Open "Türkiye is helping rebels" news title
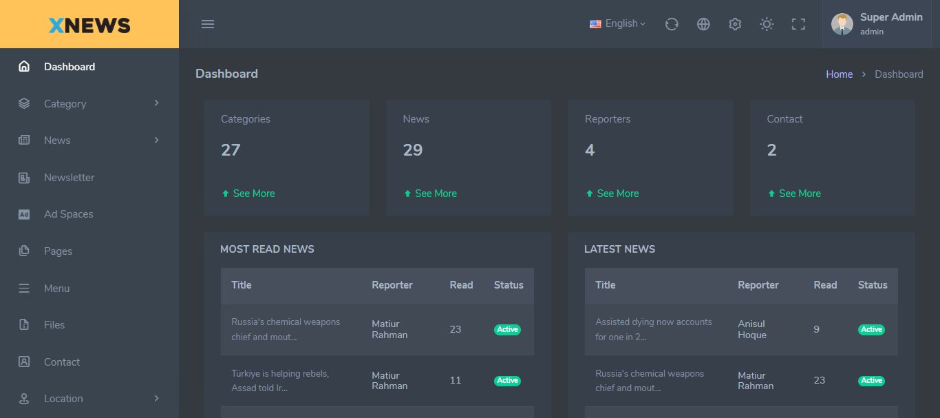Viewport: 940px width, 418px height. coord(280,381)
